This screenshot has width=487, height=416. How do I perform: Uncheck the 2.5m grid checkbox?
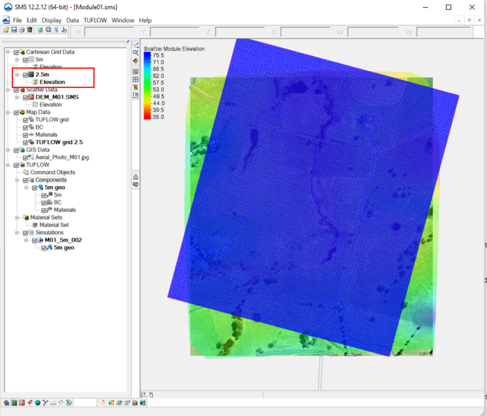point(25,75)
